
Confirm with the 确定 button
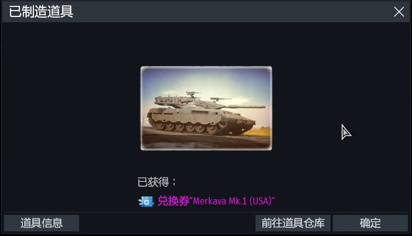tap(370, 223)
